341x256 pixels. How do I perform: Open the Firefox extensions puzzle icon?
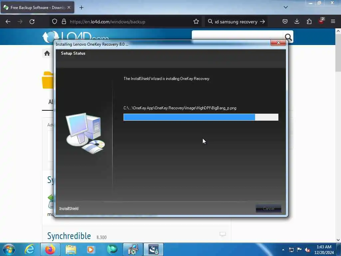click(309, 21)
